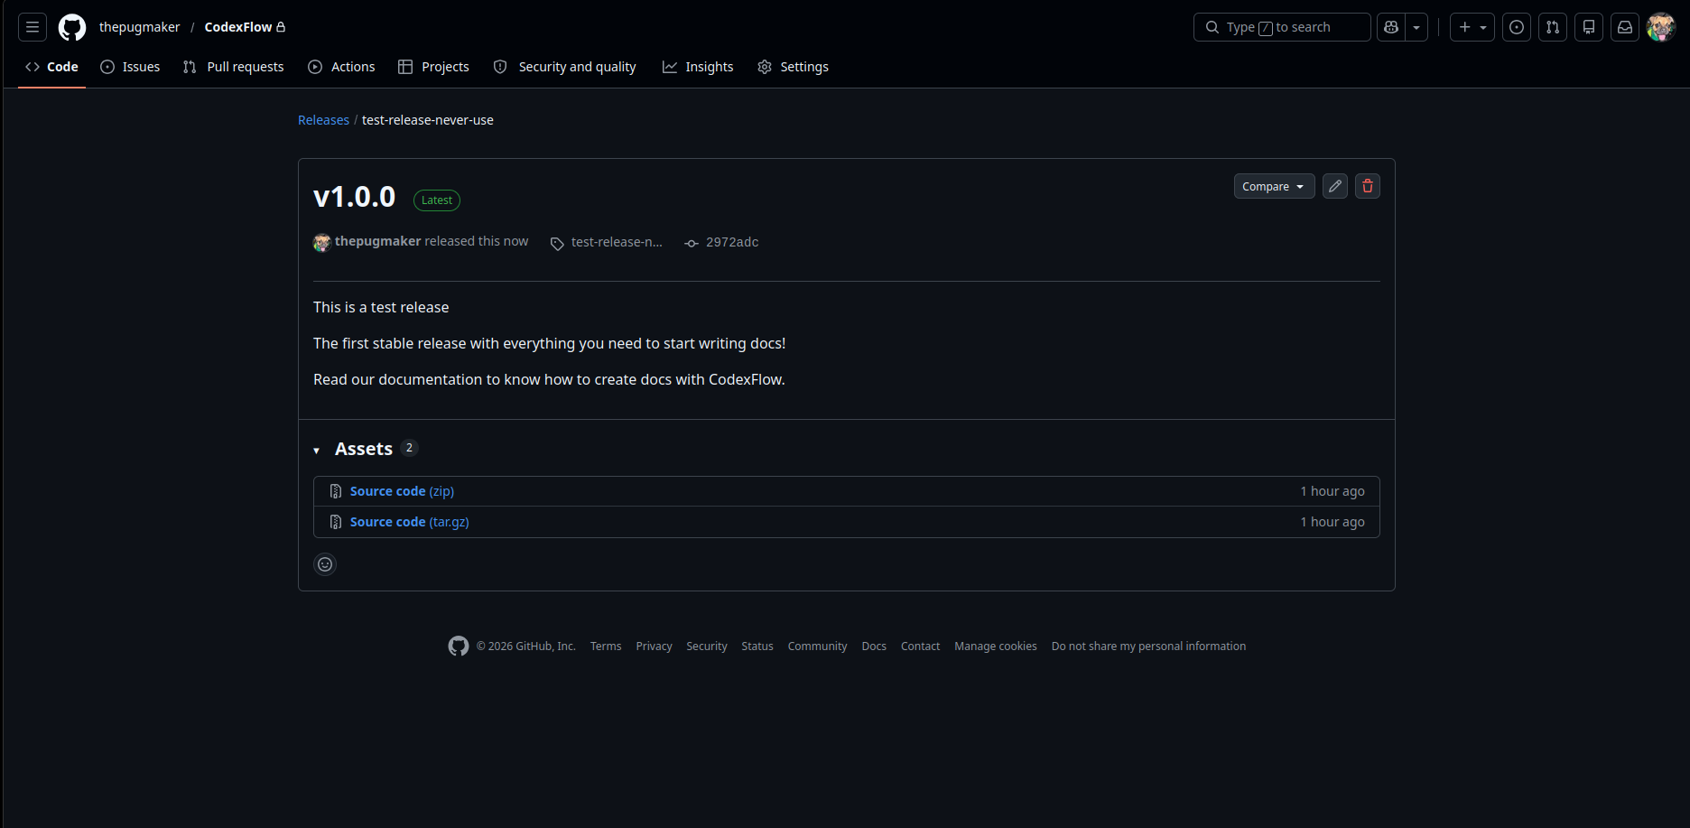
Task: Open the Issues icon in top header
Action: 1517,27
